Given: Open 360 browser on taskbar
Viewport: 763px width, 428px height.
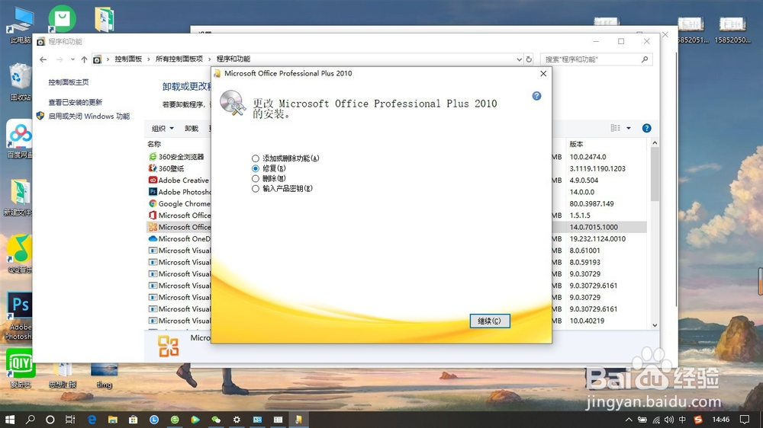Looking at the screenshot, I should [x=175, y=420].
